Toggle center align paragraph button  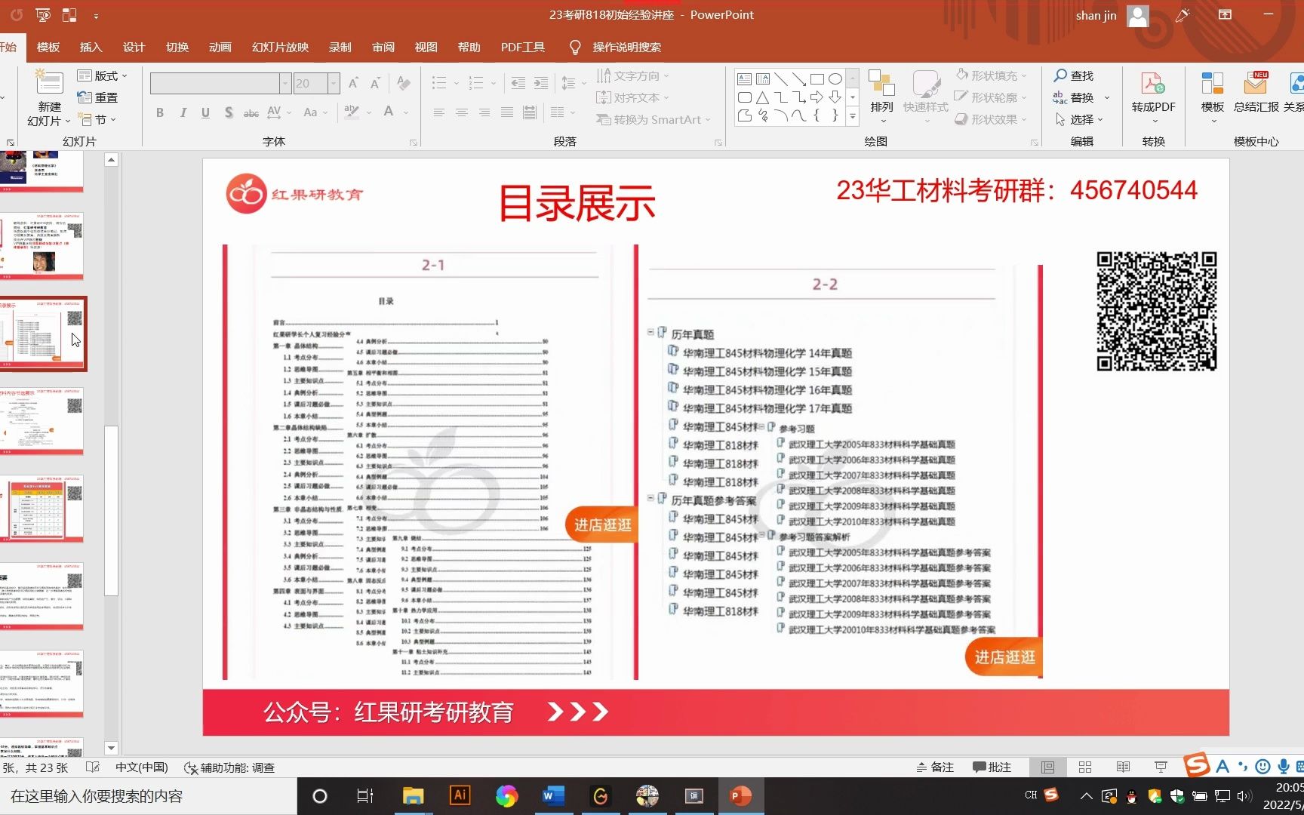tap(461, 112)
